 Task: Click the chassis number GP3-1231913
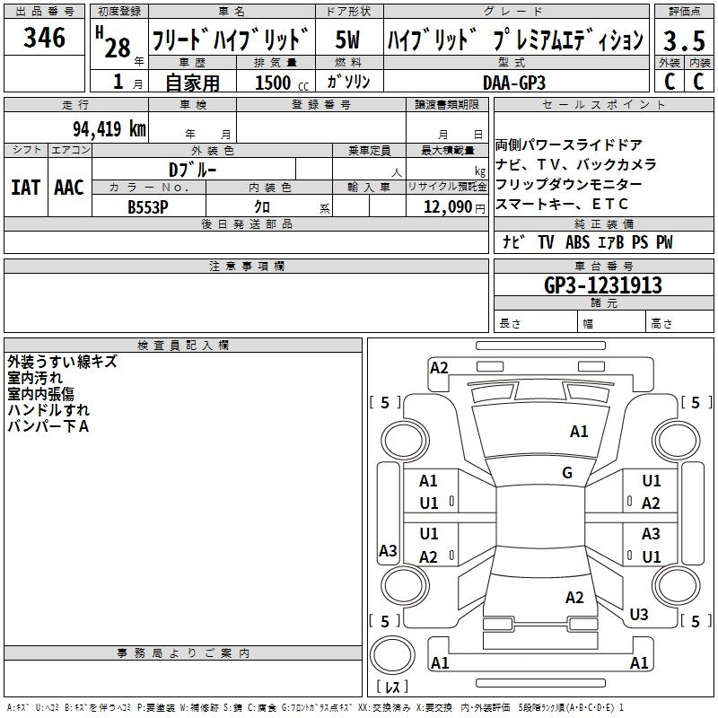tap(603, 285)
